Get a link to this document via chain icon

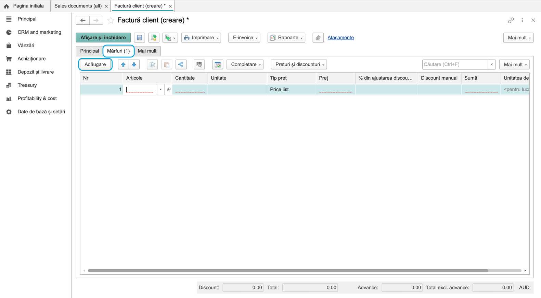[511, 21]
